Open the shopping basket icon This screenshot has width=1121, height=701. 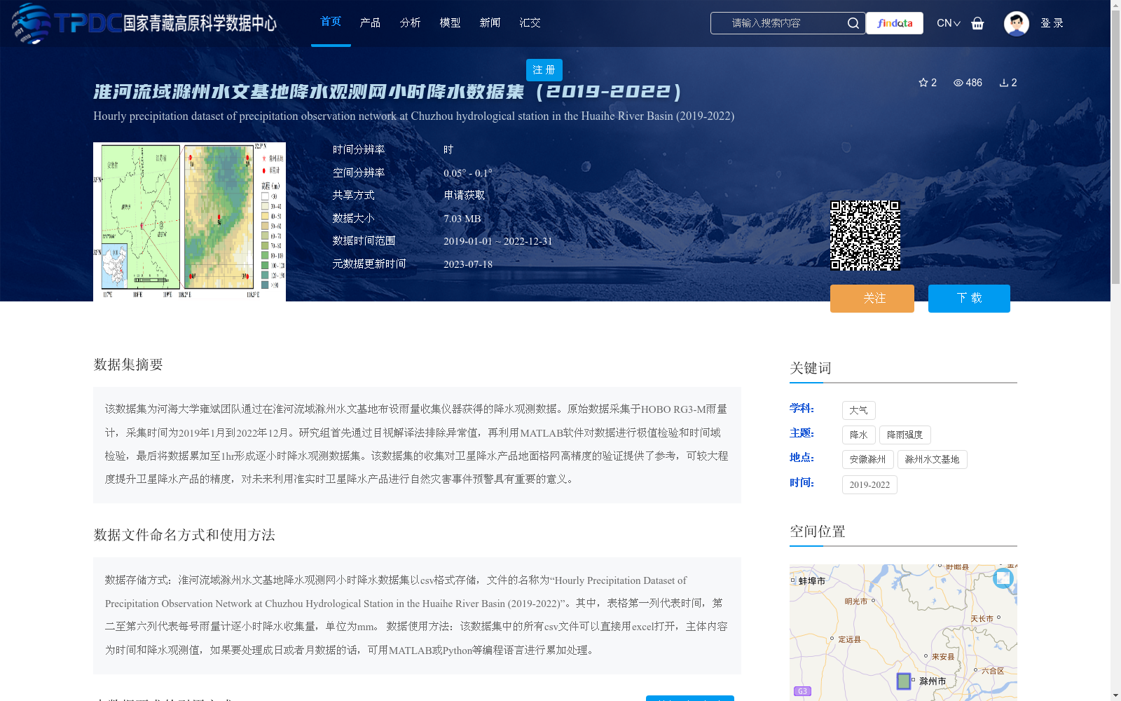(x=977, y=23)
